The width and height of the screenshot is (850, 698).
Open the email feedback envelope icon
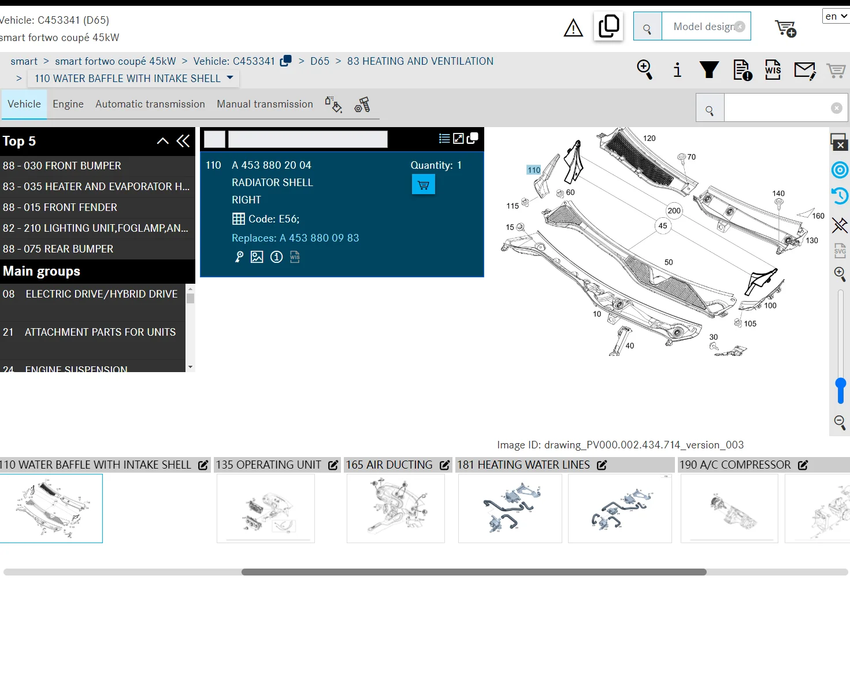click(804, 70)
